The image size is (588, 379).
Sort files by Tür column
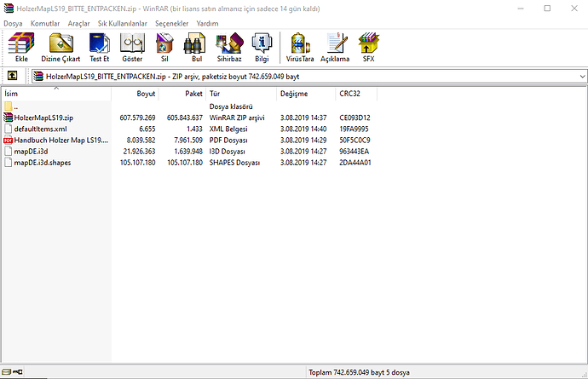241,94
